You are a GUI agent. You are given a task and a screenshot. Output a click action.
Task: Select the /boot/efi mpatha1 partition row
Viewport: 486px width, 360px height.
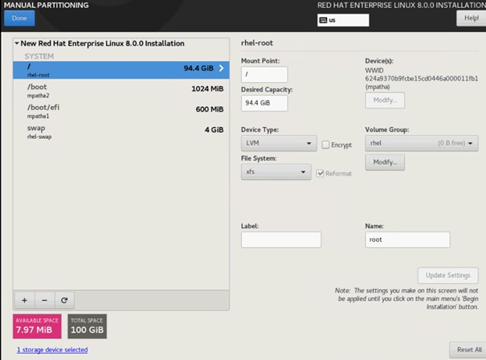(121, 112)
